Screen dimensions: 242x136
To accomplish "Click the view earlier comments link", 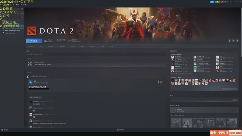I will tap(35, 97).
